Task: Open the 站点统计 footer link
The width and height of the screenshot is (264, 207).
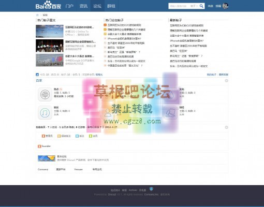Action: [115, 190]
